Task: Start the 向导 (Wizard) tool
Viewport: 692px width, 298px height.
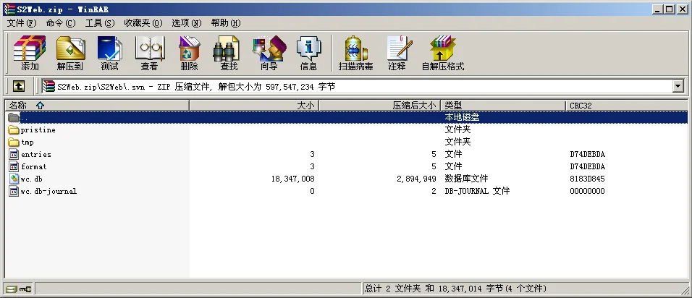Action: [269, 53]
